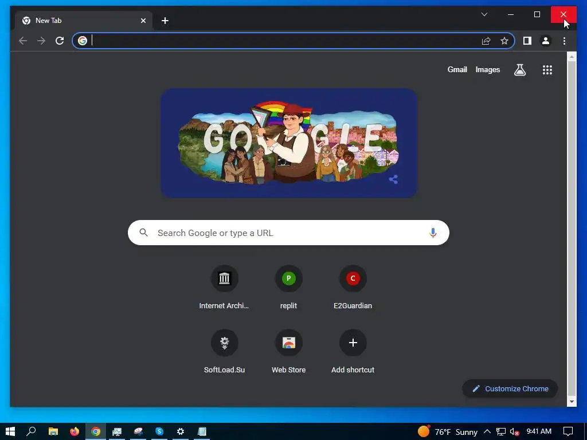This screenshot has height=440, width=587.
Task: Reload the page with the refresh icon
Action: pyautogui.click(x=60, y=41)
